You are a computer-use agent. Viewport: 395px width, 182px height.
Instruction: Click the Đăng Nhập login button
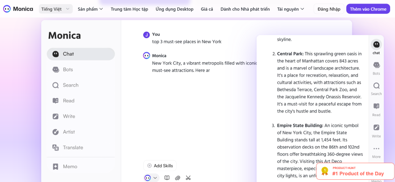[329, 9]
